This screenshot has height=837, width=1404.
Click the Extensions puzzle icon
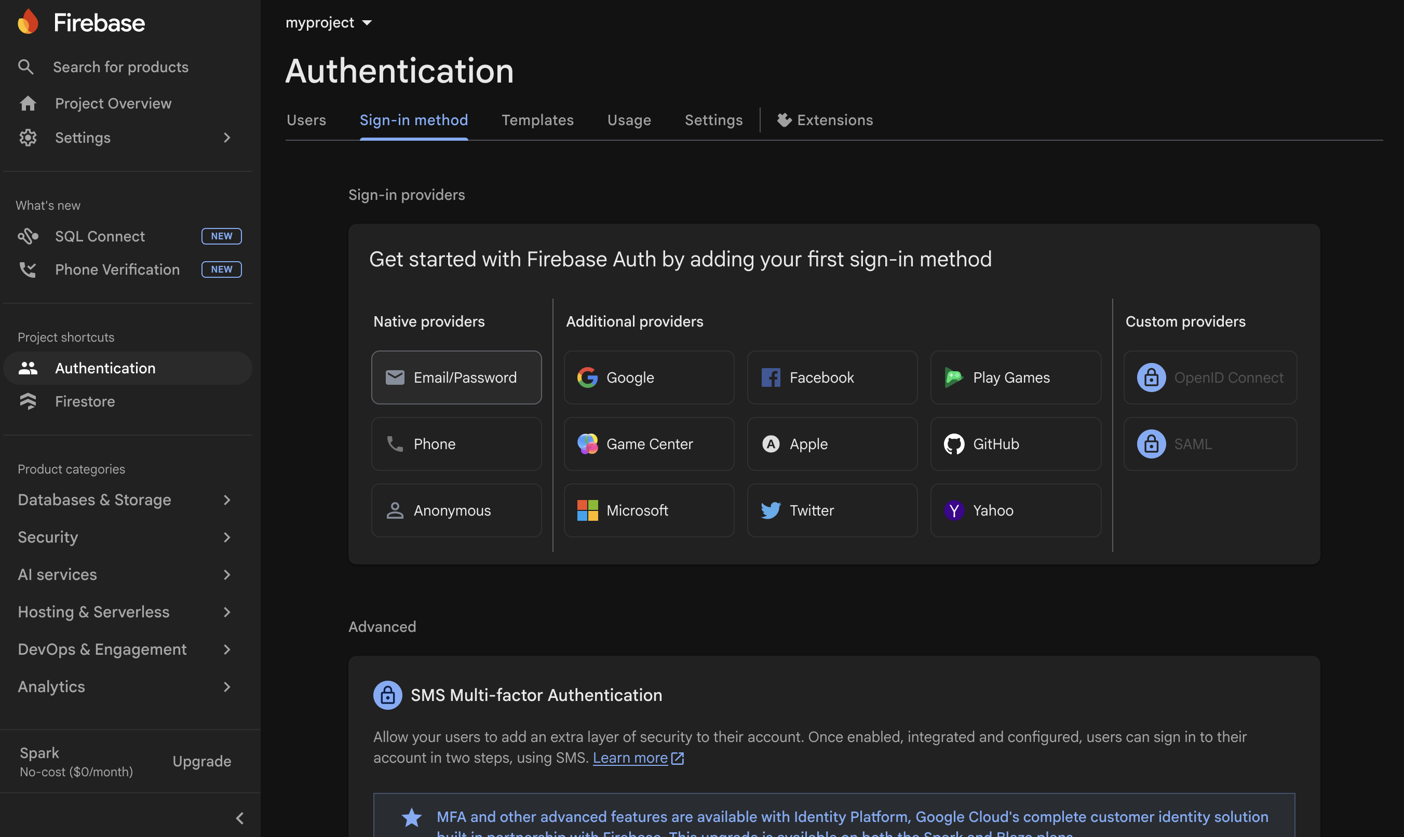coord(784,120)
